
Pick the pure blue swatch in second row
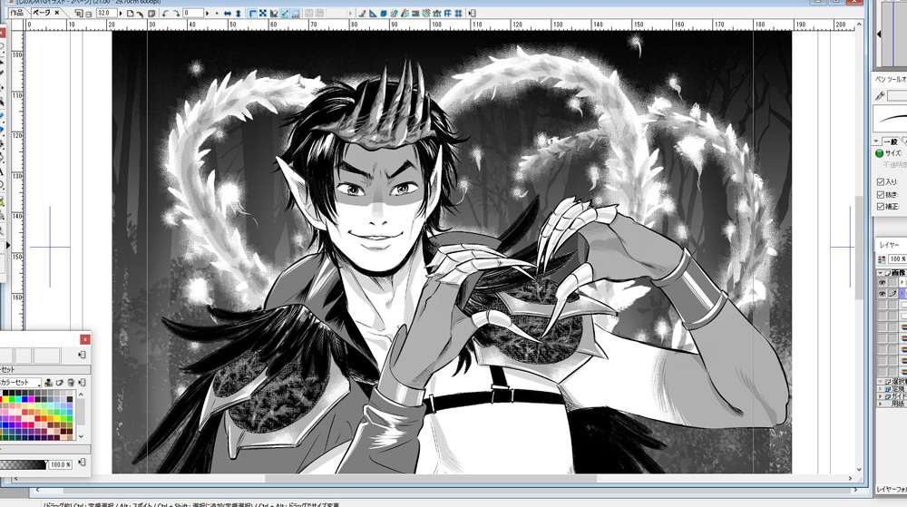pyautogui.click(x=24, y=399)
